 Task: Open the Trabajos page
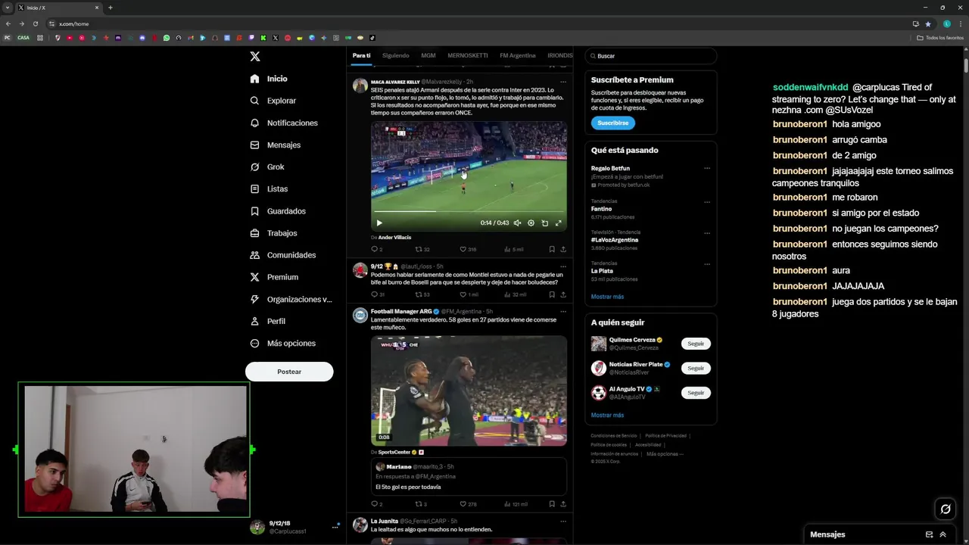pyautogui.click(x=273, y=233)
